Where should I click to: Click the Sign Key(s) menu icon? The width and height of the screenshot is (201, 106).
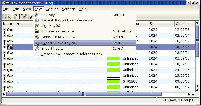pos(37,26)
